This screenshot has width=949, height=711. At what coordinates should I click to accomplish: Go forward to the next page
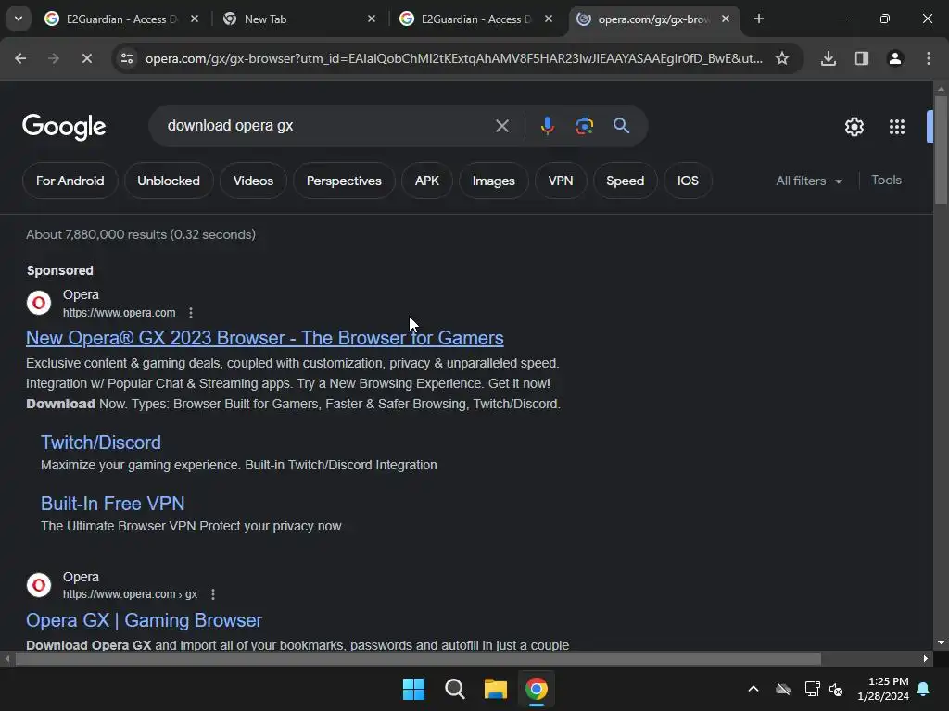coord(54,58)
